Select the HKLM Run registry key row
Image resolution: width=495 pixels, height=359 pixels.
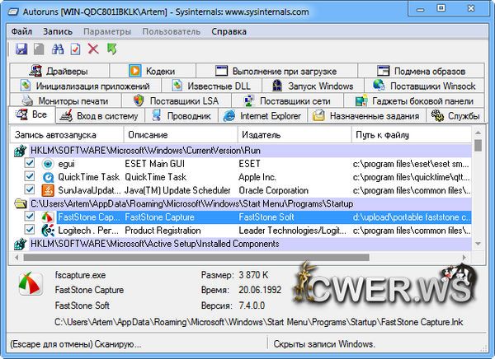coord(148,151)
